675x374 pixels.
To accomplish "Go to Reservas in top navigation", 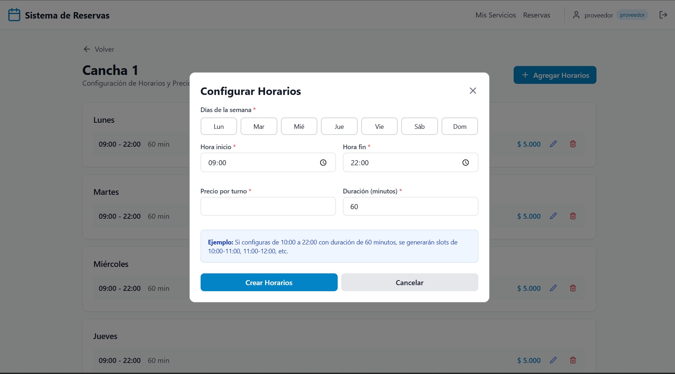I will pyautogui.click(x=537, y=15).
